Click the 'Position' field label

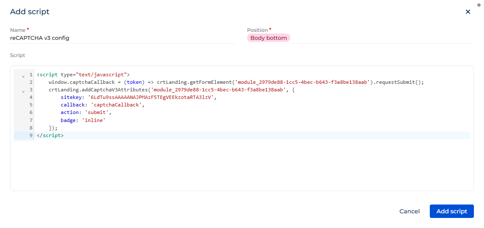point(258,30)
